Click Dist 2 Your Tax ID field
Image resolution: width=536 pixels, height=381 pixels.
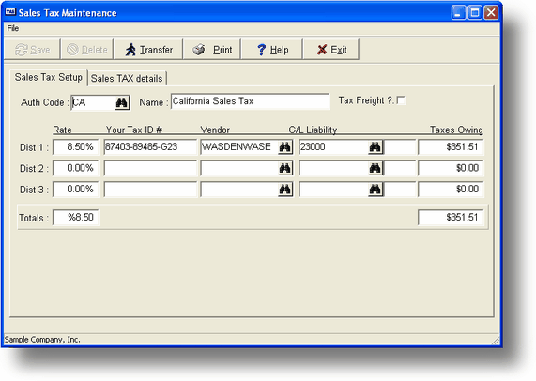click(x=150, y=168)
